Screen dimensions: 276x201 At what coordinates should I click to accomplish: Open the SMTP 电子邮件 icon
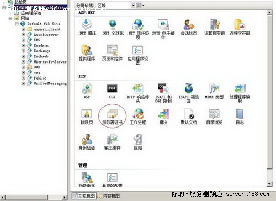pyautogui.click(x=163, y=29)
